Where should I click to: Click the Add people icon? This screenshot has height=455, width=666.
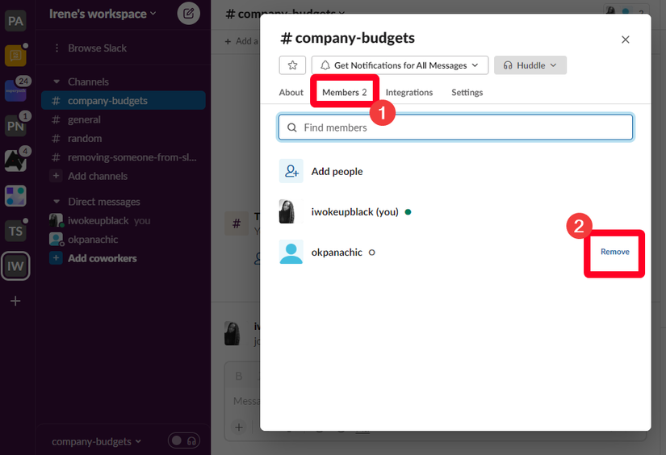[291, 171]
